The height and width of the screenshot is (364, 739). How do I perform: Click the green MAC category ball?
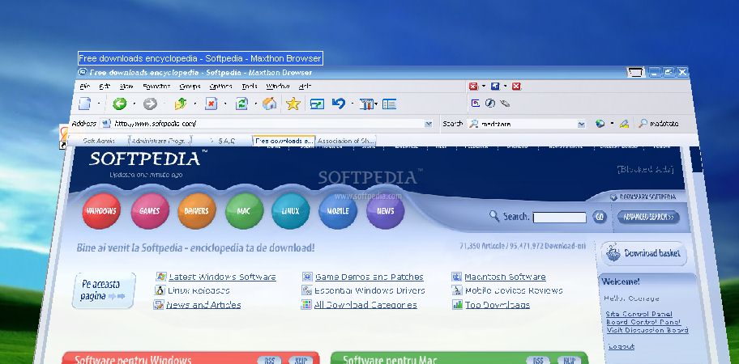coord(244,210)
